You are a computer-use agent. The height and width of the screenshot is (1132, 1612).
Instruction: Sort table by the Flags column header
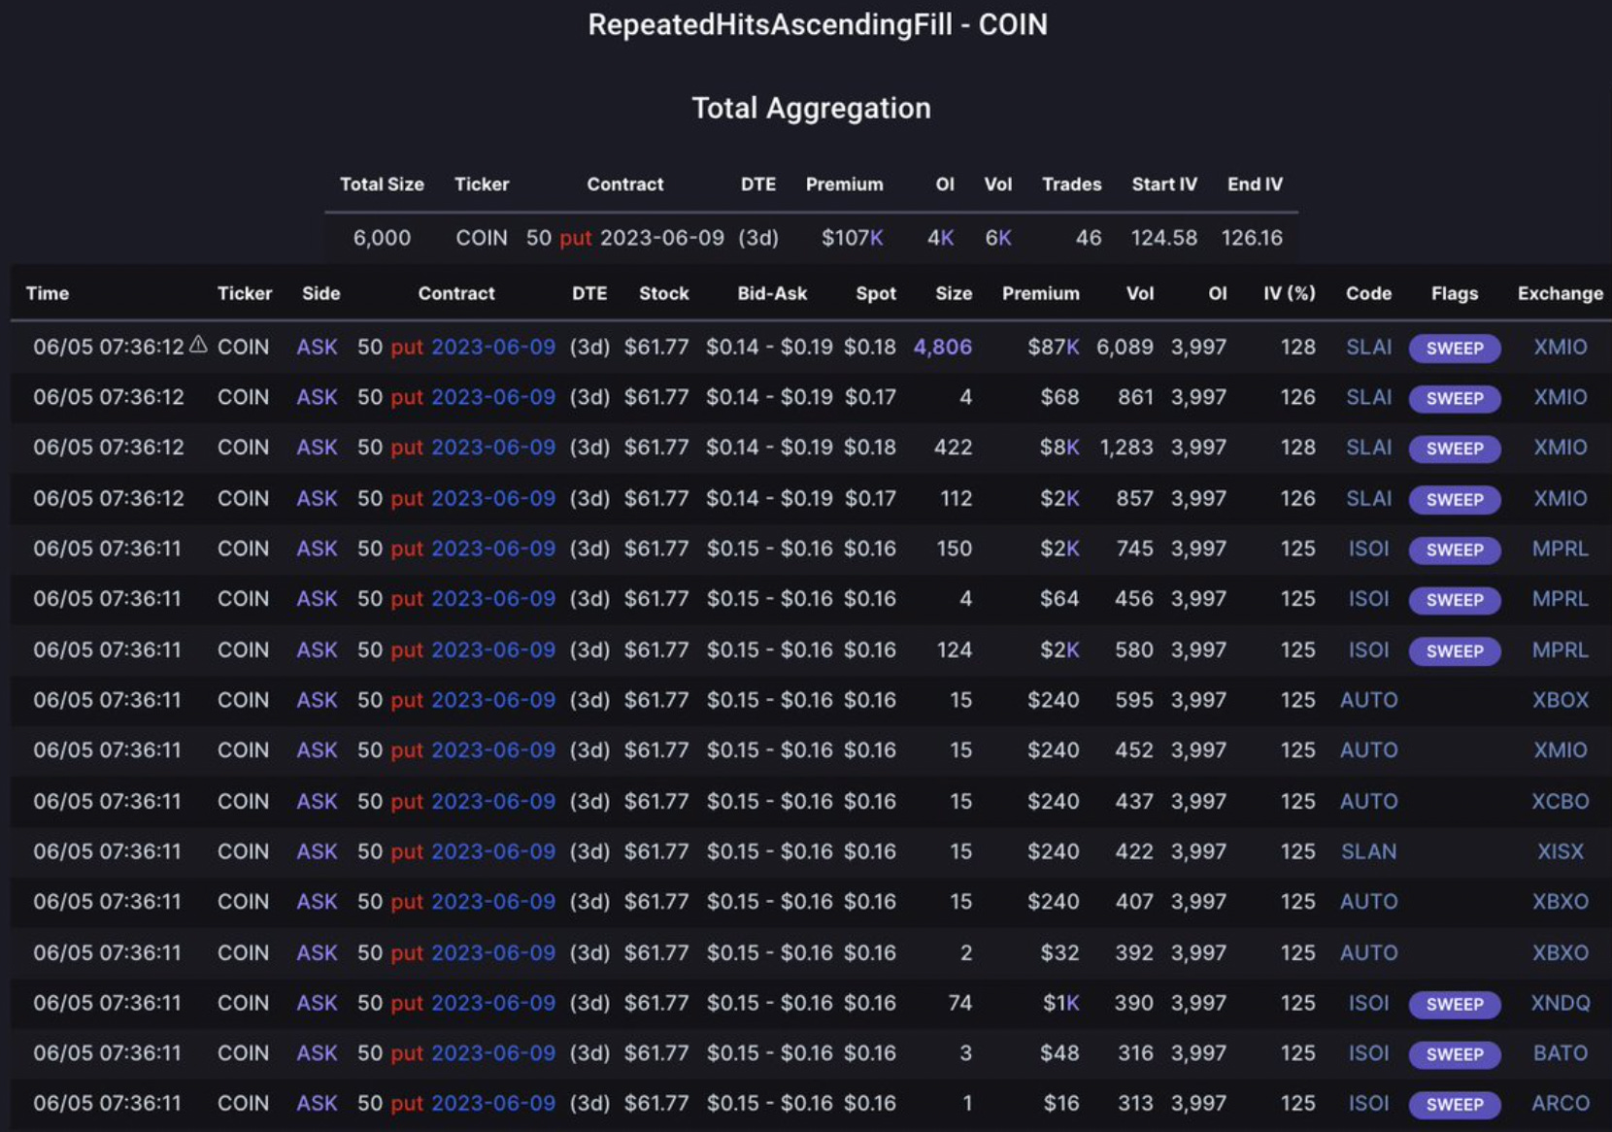click(x=1454, y=293)
